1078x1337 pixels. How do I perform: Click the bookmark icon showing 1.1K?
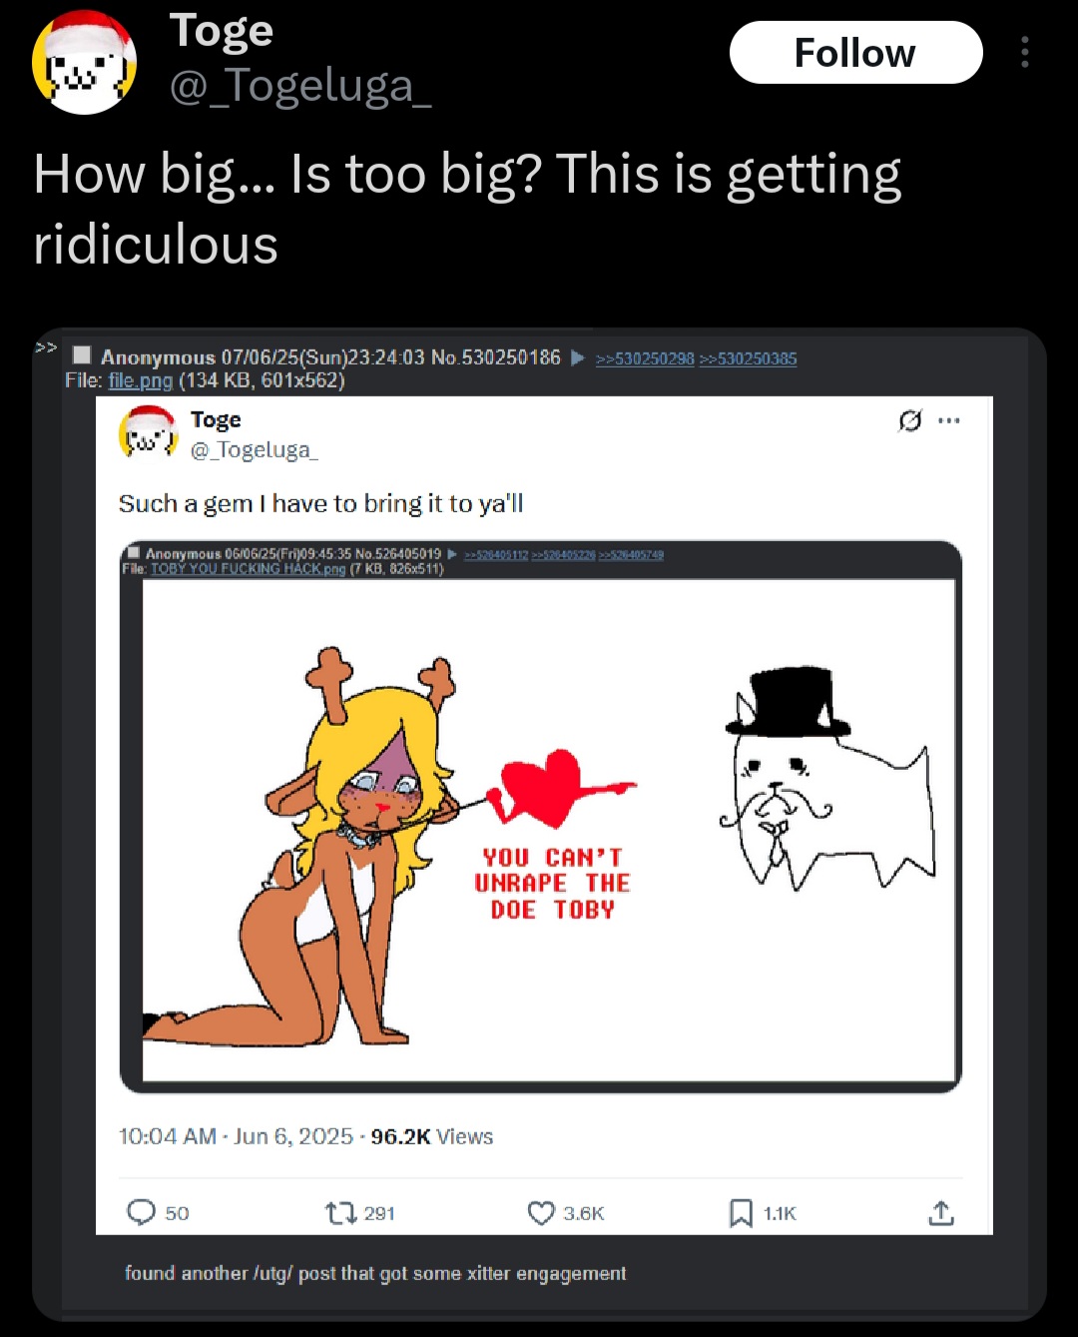point(741,1213)
